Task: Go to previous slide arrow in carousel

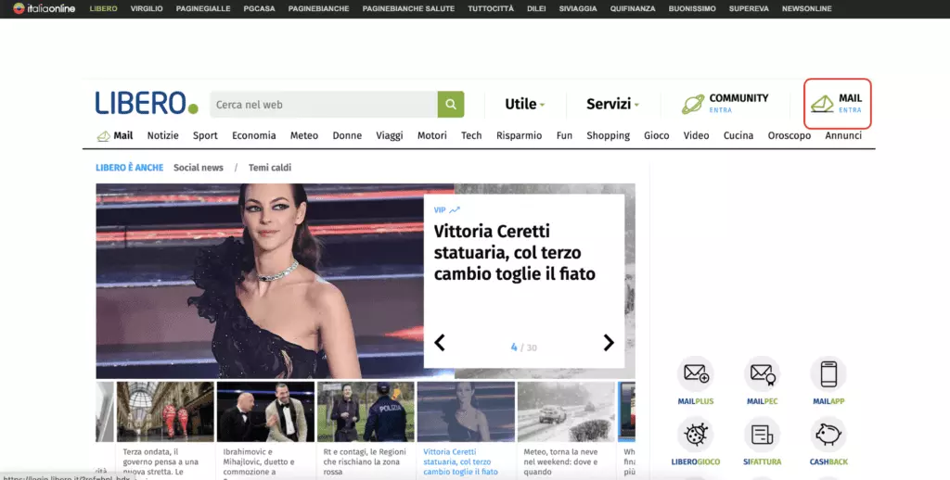Action: click(440, 343)
